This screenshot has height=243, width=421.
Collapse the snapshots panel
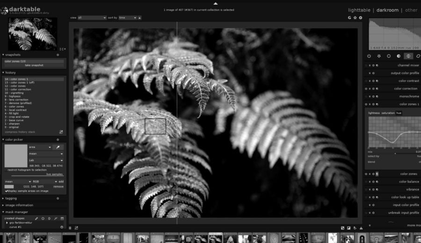click(3, 55)
